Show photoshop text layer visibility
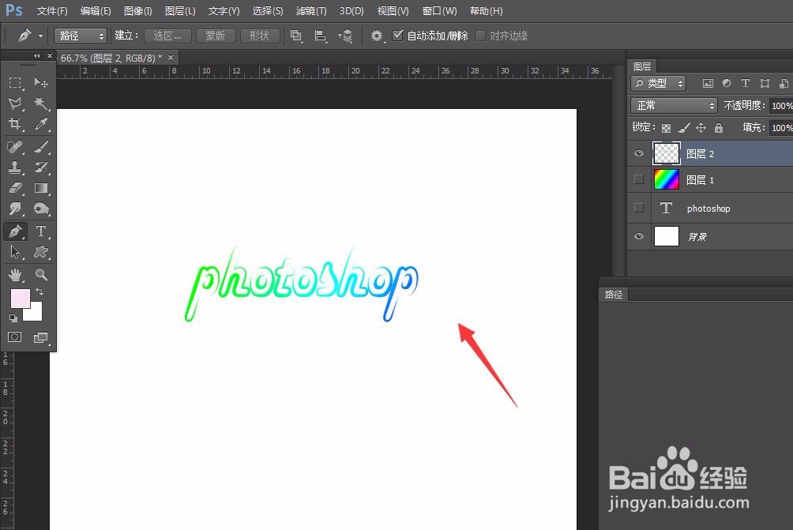 tap(639, 208)
